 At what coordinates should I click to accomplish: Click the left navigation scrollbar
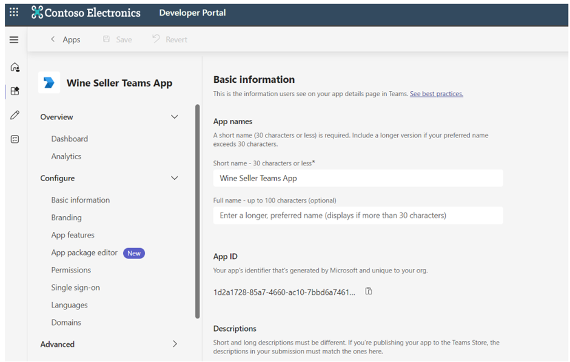(x=198, y=211)
